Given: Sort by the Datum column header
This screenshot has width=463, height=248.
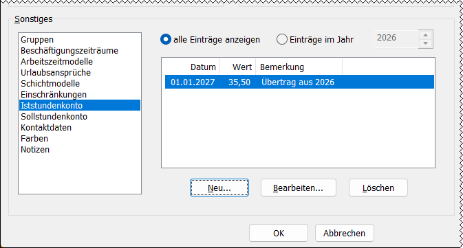Looking at the screenshot, I should [x=192, y=67].
